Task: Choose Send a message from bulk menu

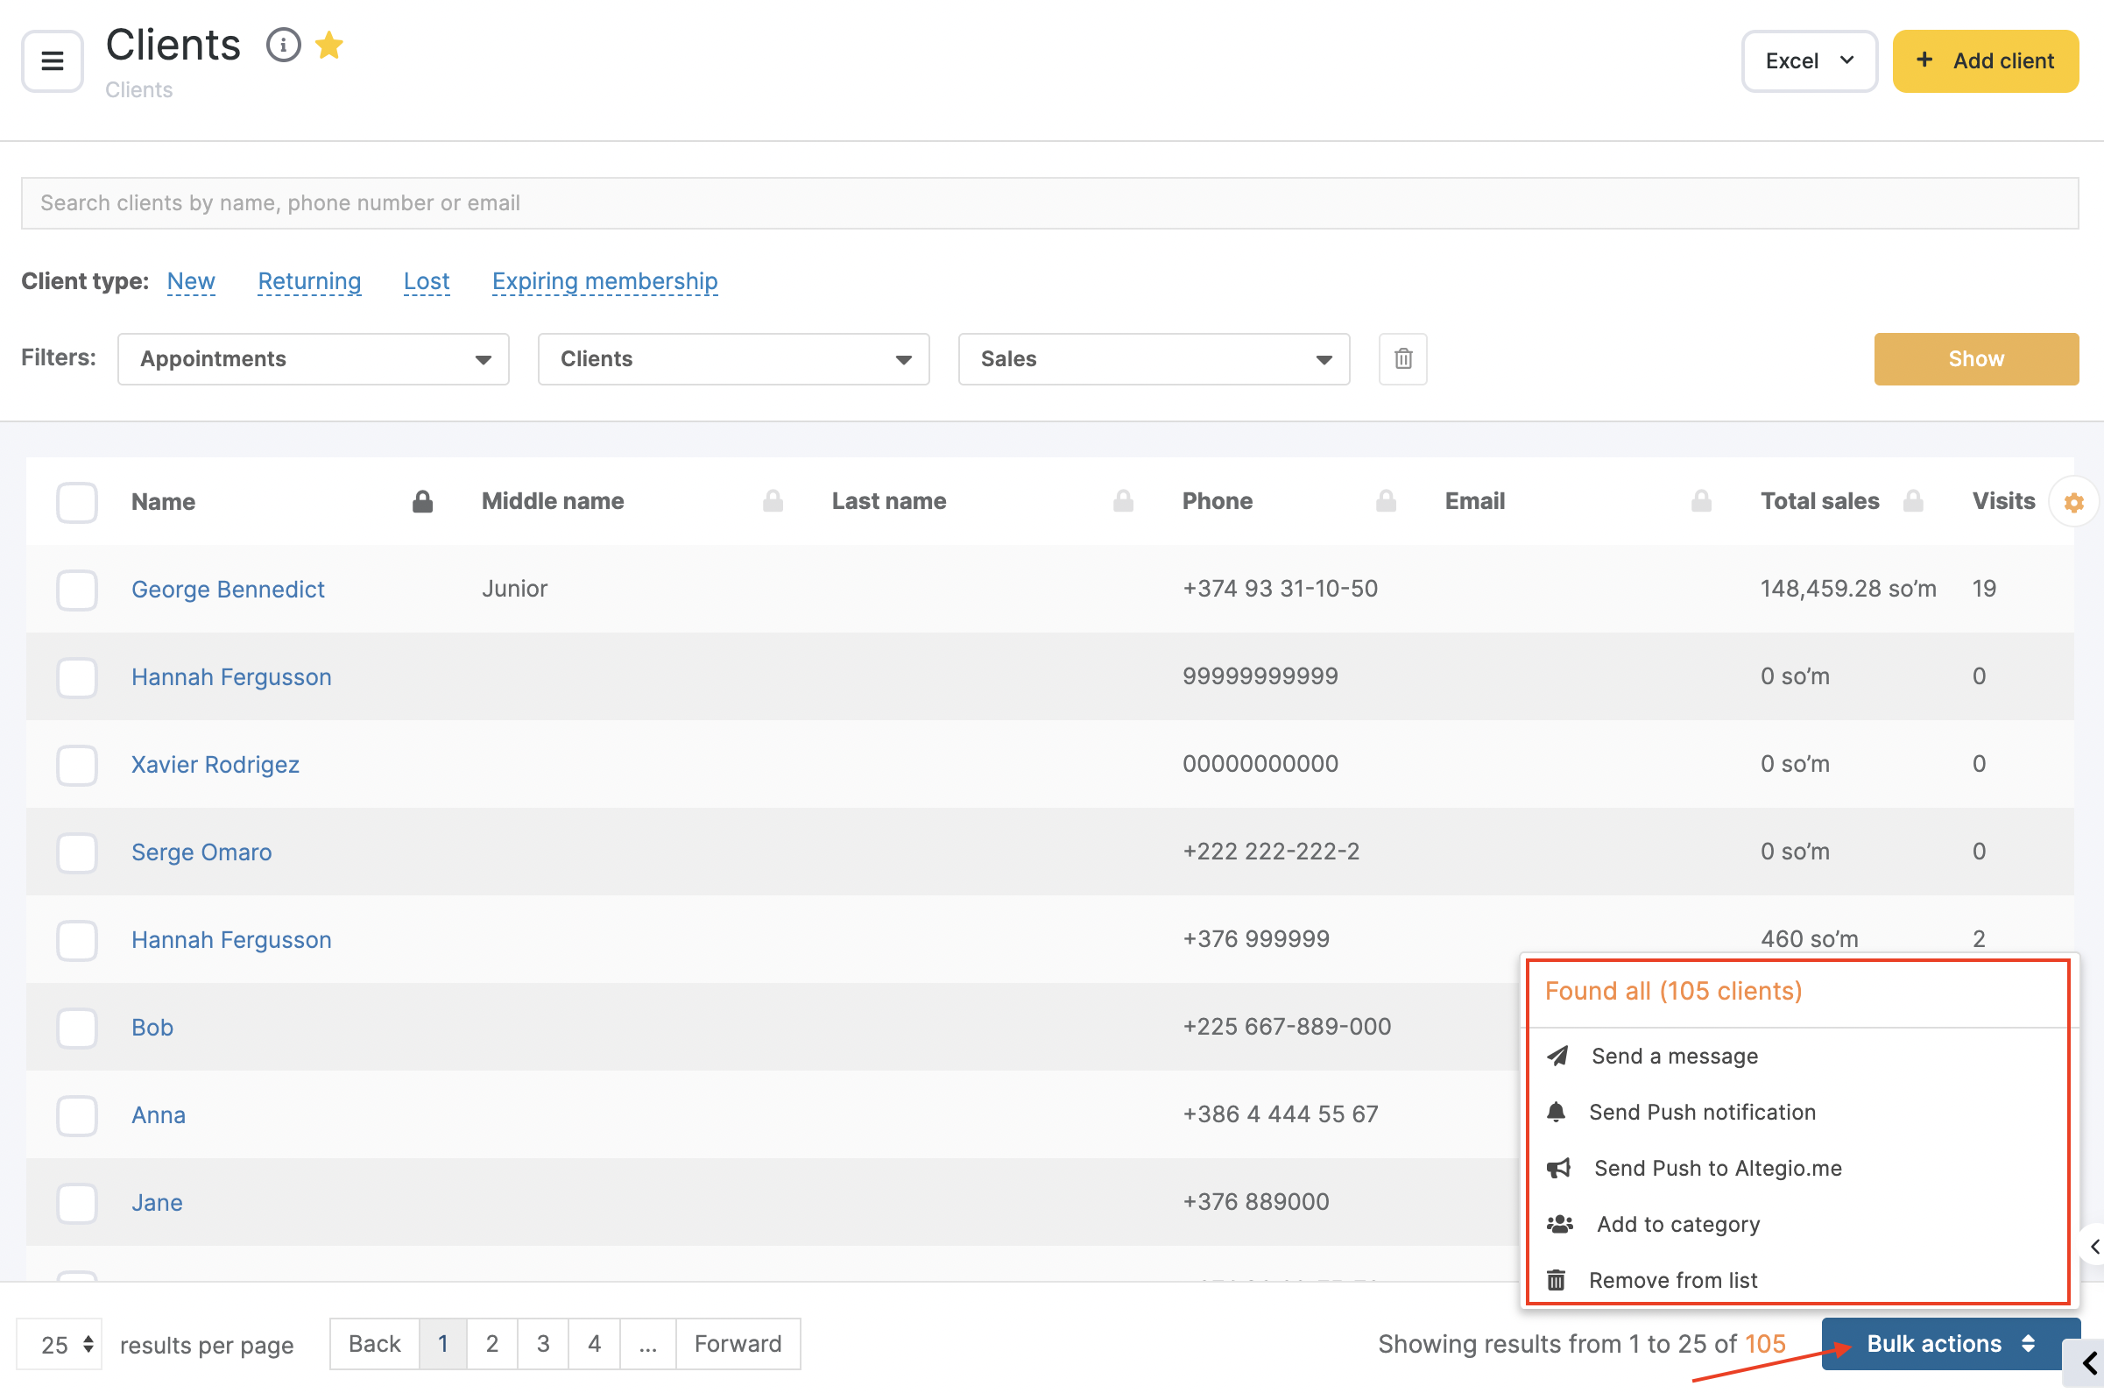Action: coord(1674,1057)
